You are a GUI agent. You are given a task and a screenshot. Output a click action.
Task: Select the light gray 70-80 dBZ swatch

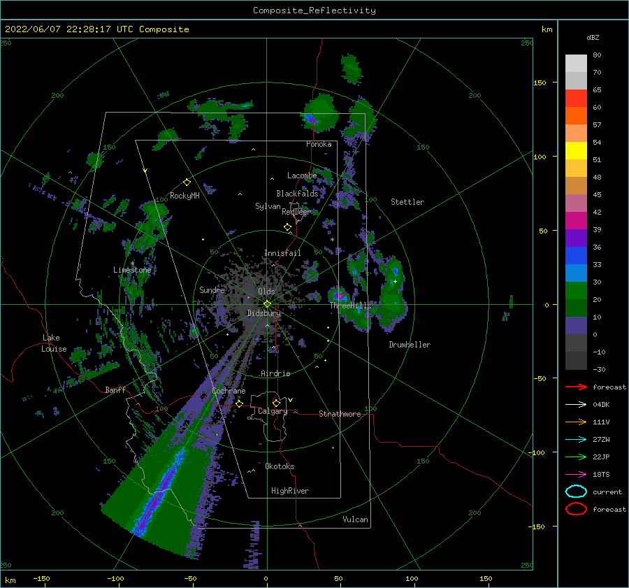[576, 64]
